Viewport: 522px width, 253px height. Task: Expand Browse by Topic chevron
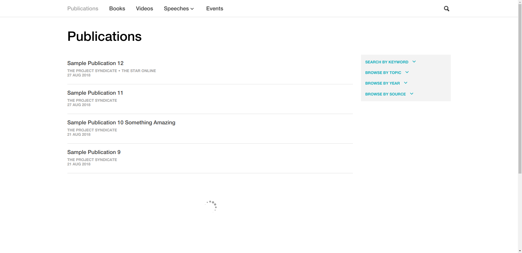pos(407,72)
